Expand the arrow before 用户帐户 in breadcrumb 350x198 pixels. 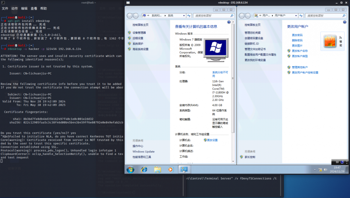coord(272,16)
